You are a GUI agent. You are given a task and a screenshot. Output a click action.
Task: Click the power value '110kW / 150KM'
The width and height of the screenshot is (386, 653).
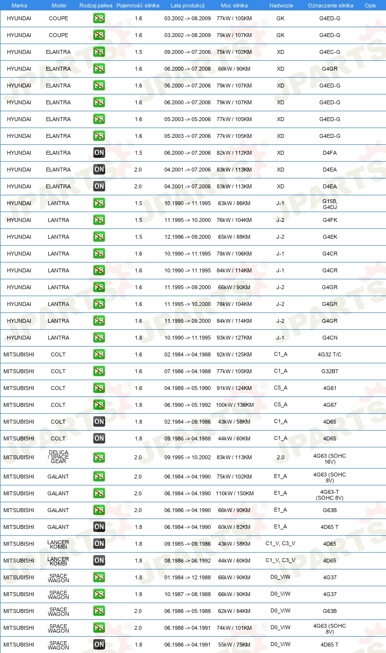click(234, 493)
